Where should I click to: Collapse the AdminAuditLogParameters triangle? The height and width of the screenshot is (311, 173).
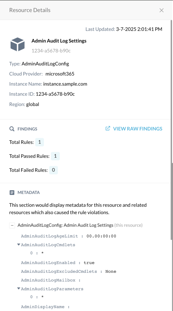[x=18, y=289]
